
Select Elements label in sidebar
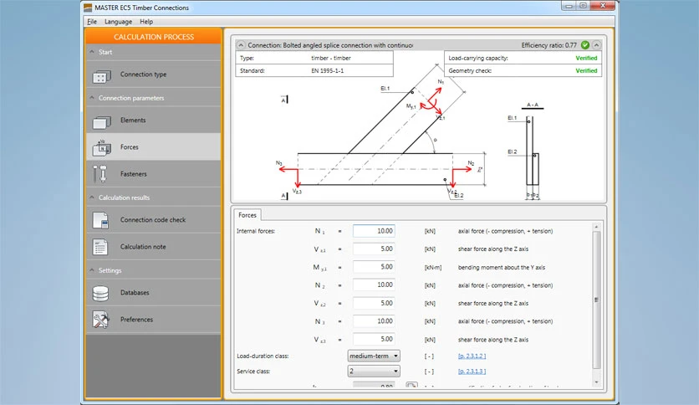tap(133, 120)
